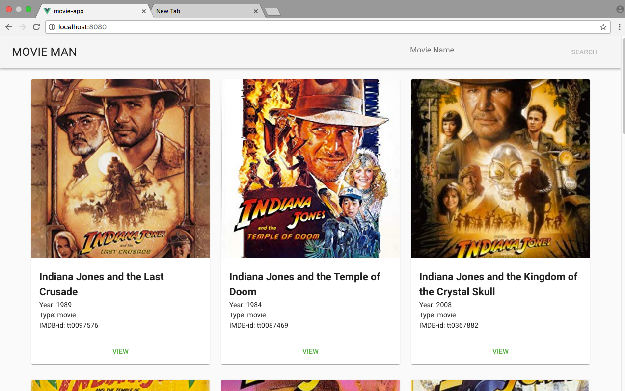View Indiana Jones and the Temple of Doom
The image size is (625, 391).
pyautogui.click(x=310, y=351)
